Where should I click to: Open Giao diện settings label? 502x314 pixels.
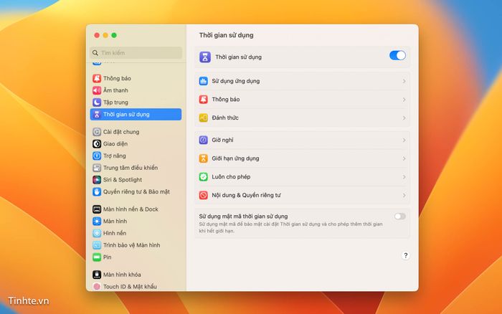(x=115, y=143)
